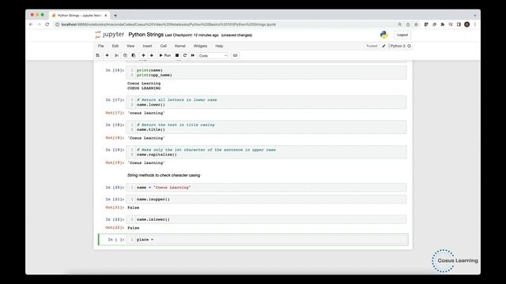
Task: Click the Jupyter logo
Action: pos(110,35)
